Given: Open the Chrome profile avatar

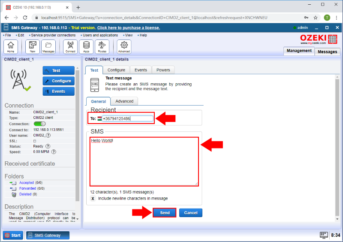Looking at the screenshot, I should (x=327, y=18).
